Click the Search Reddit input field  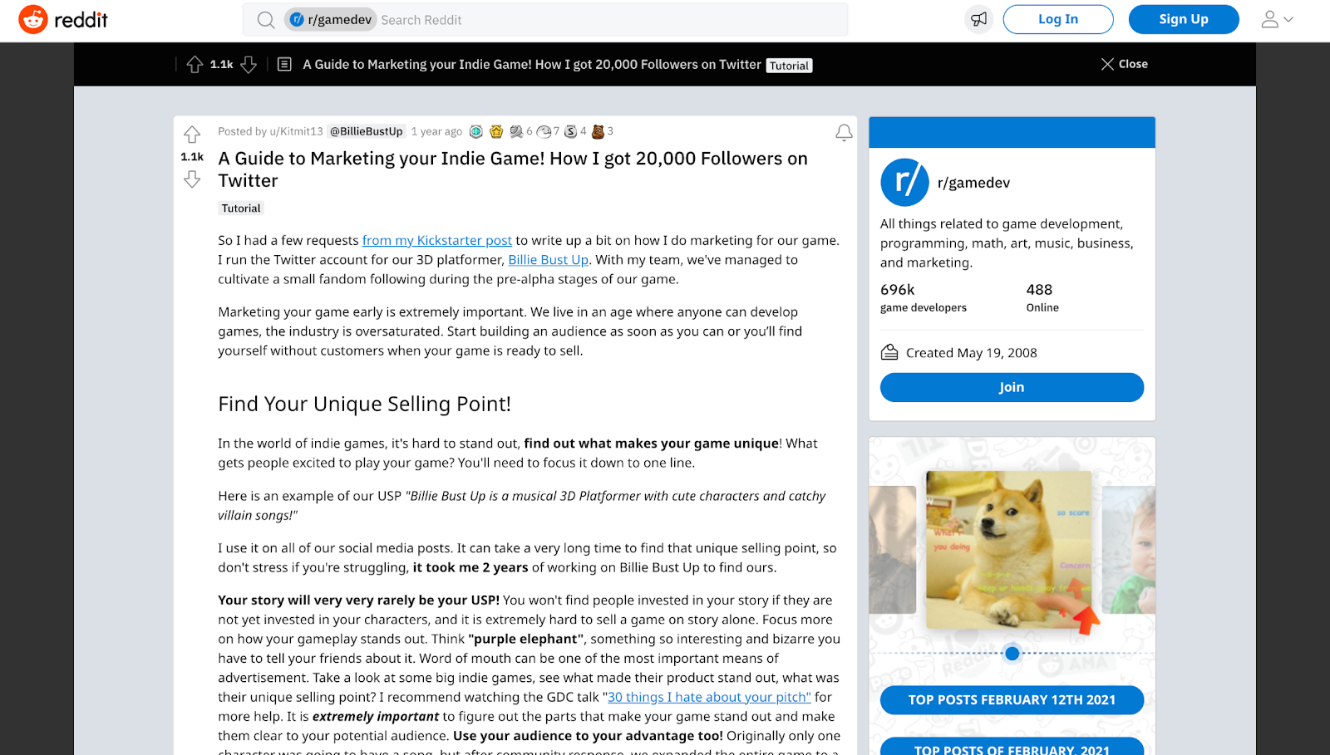pyautogui.click(x=611, y=20)
